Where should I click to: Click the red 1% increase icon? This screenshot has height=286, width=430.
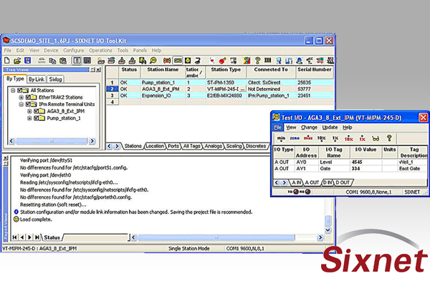pos(362,139)
